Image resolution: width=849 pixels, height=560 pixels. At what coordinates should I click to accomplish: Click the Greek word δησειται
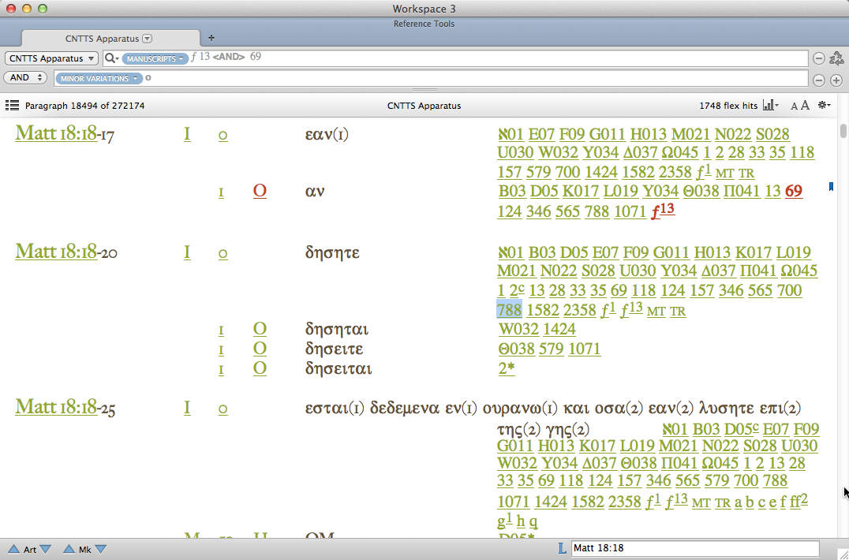338,368
